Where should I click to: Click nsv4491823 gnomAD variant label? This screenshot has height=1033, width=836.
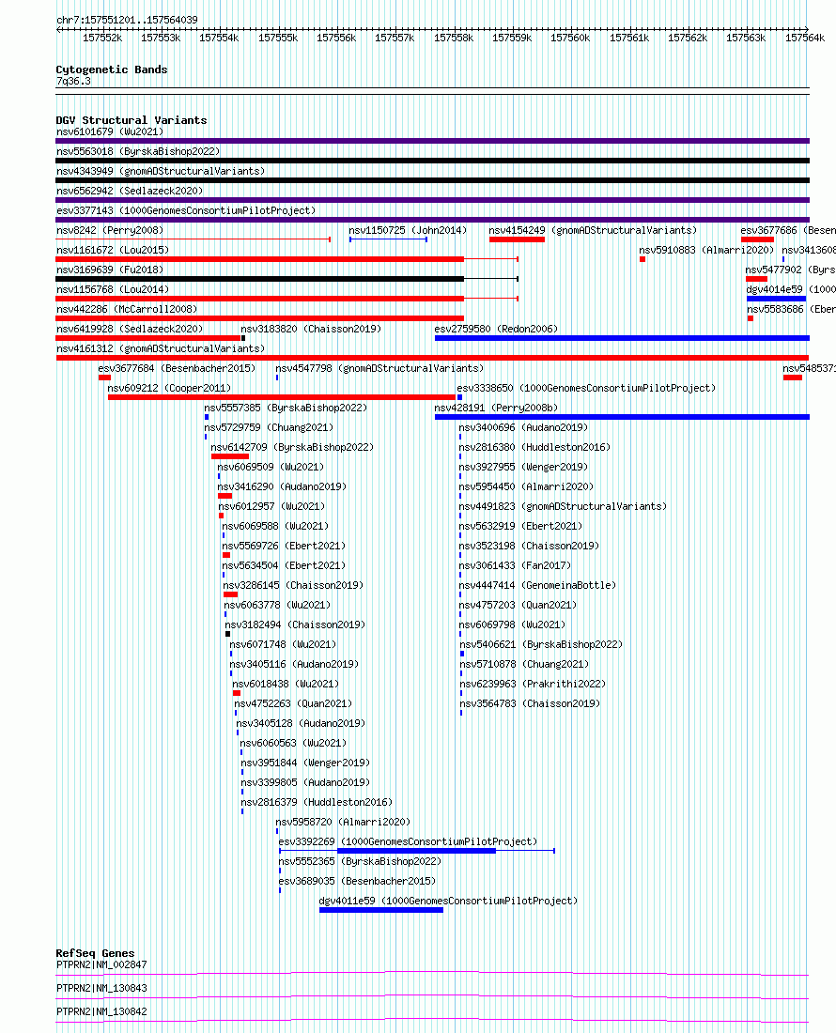coord(564,507)
